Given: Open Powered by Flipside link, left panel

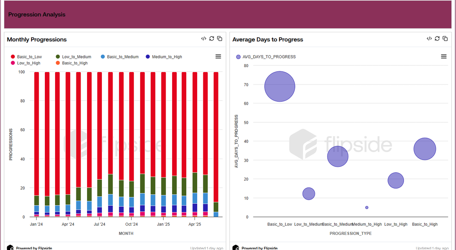Looking at the screenshot, I should (34, 248).
